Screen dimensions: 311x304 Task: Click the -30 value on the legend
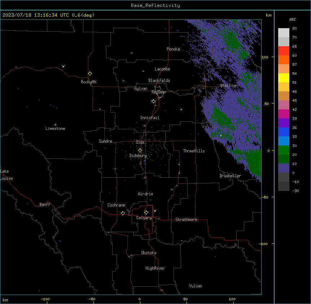click(295, 191)
